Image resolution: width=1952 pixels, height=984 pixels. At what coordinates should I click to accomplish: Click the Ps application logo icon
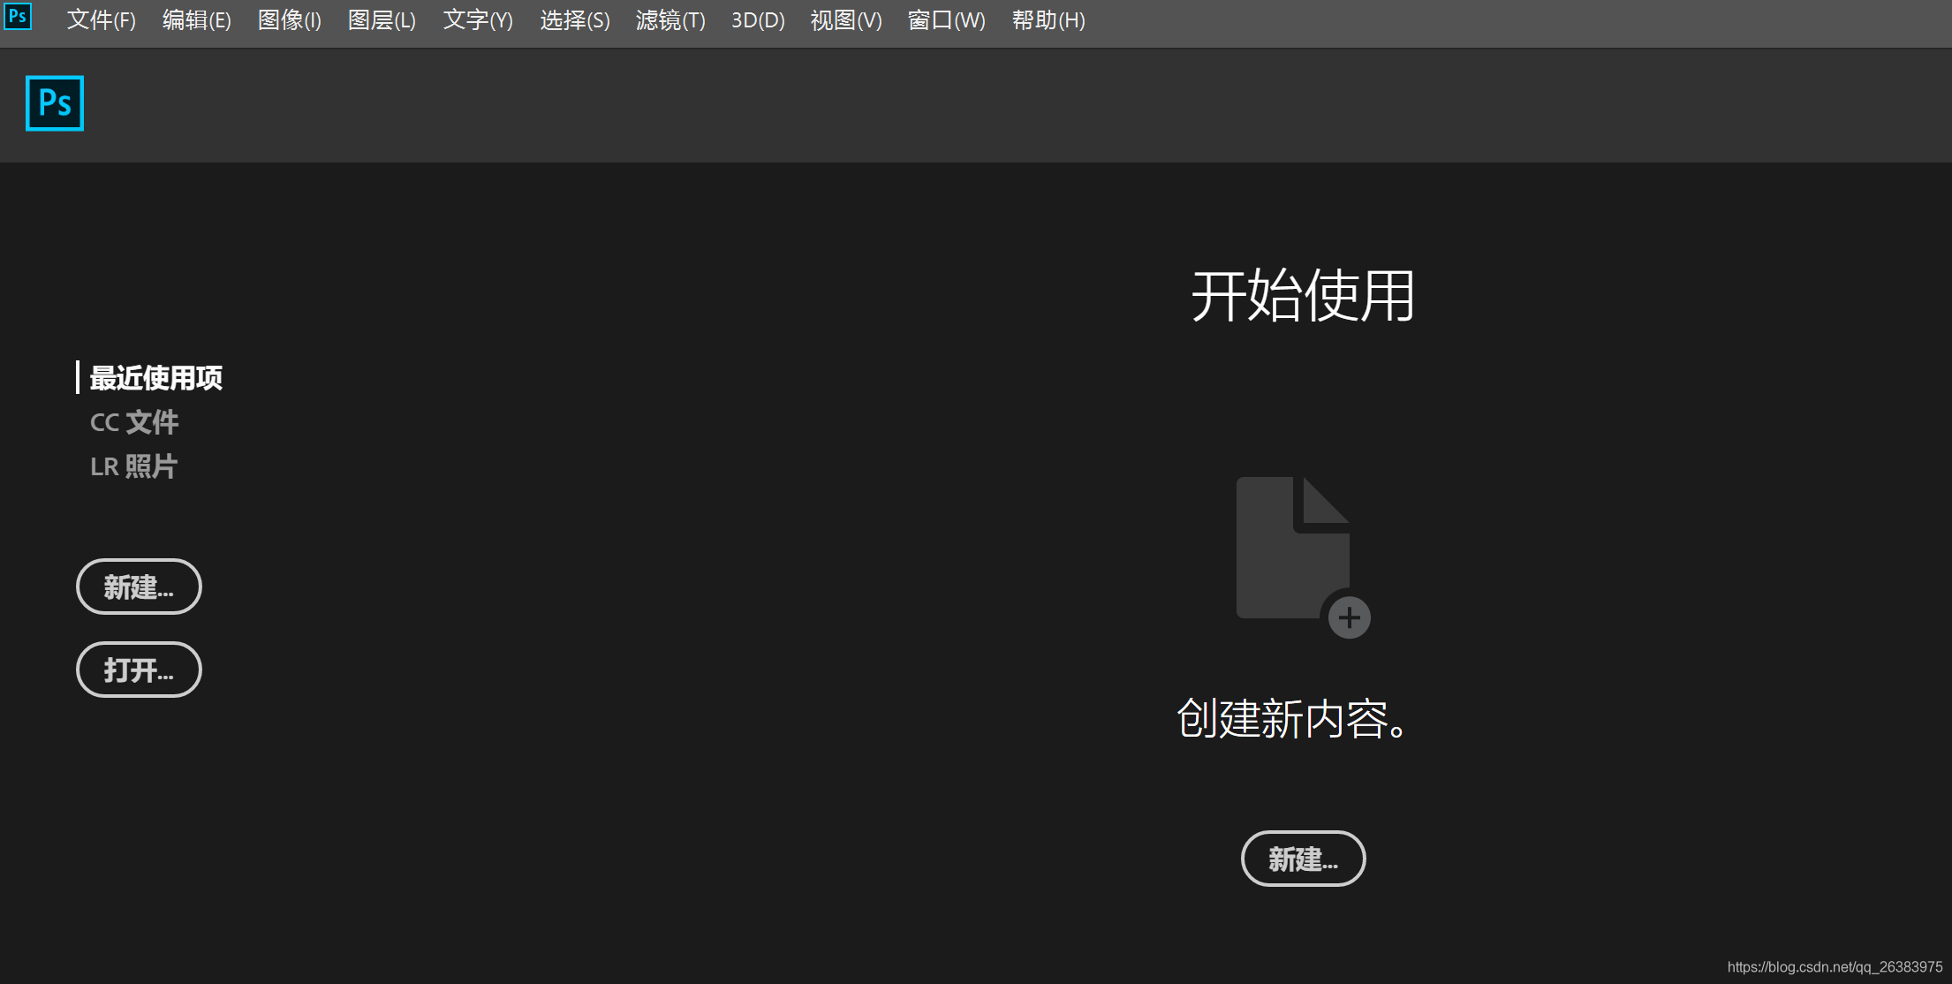[55, 103]
